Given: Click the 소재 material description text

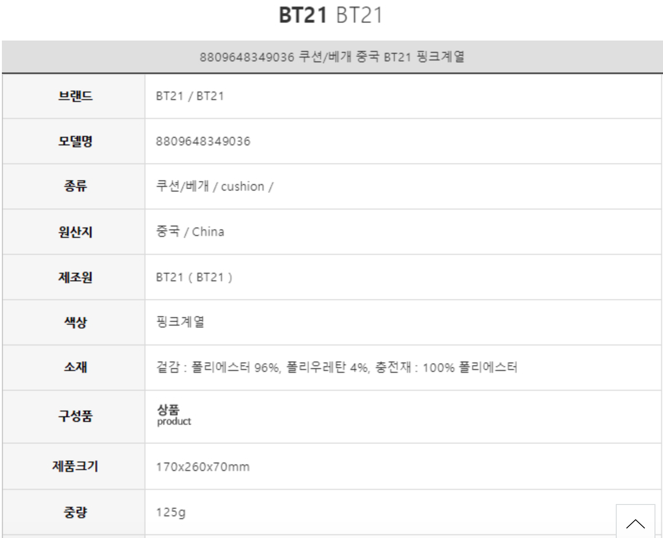Looking at the screenshot, I should click(x=336, y=368).
